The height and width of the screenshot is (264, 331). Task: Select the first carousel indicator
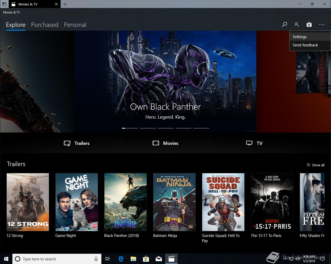(x=130, y=128)
